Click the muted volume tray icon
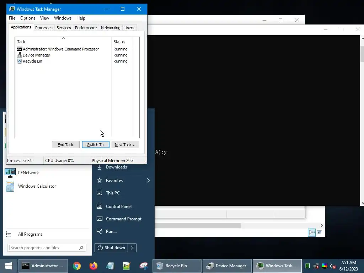 333,266
